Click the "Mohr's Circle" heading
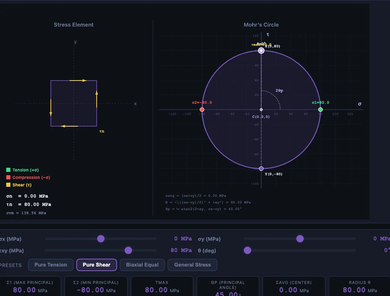The image size is (390, 296). tap(261, 25)
